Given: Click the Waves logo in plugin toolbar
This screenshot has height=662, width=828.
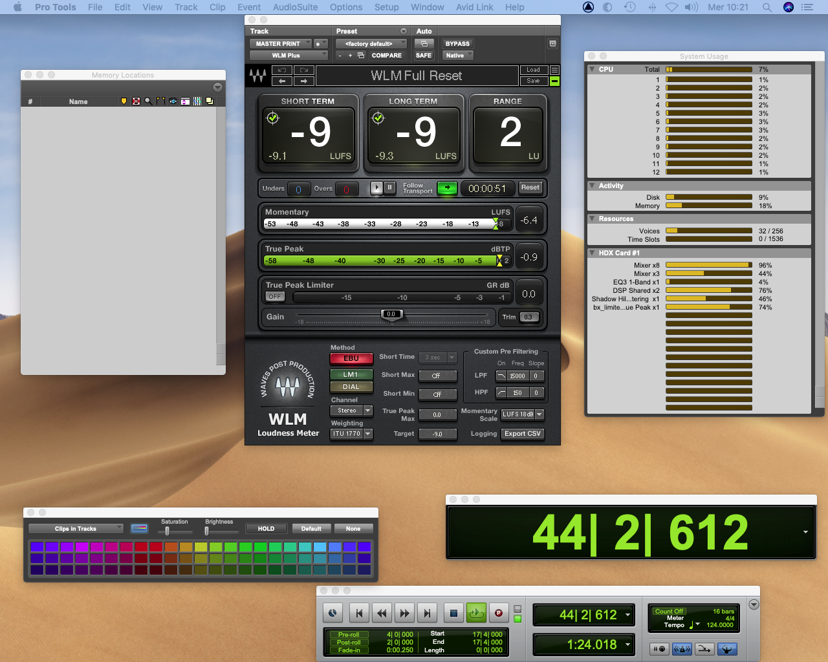Looking at the screenshot, I should [x=258, y=76].
